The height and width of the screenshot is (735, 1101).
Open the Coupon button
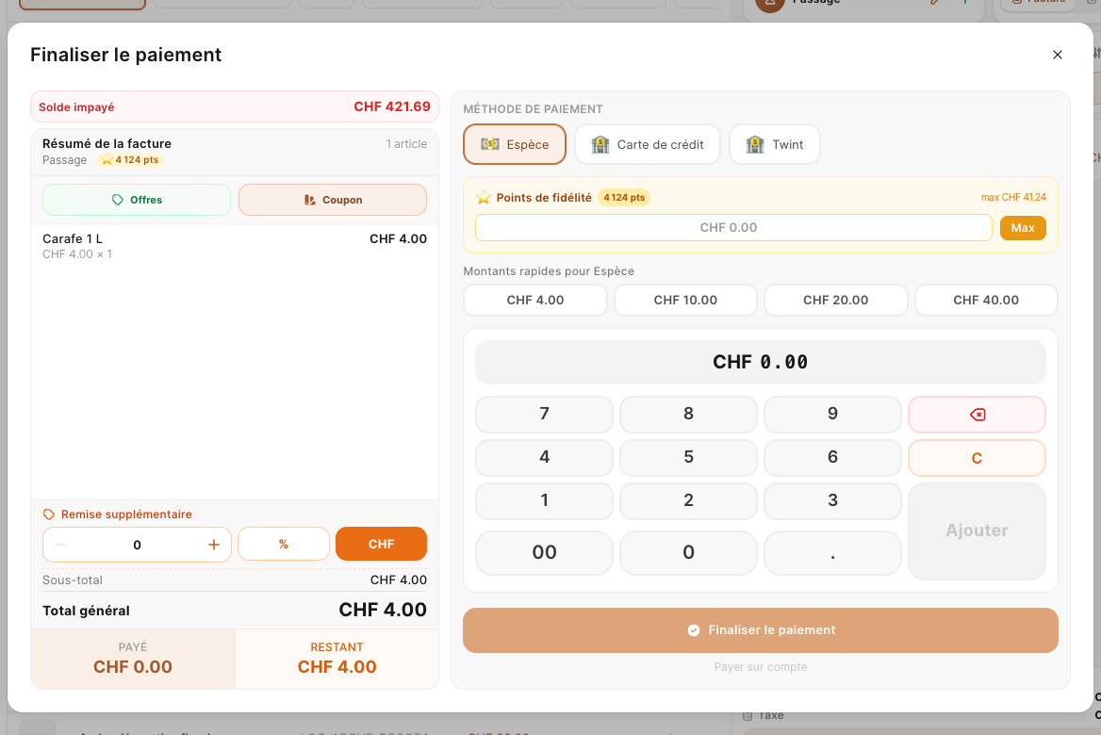point(333,200)
